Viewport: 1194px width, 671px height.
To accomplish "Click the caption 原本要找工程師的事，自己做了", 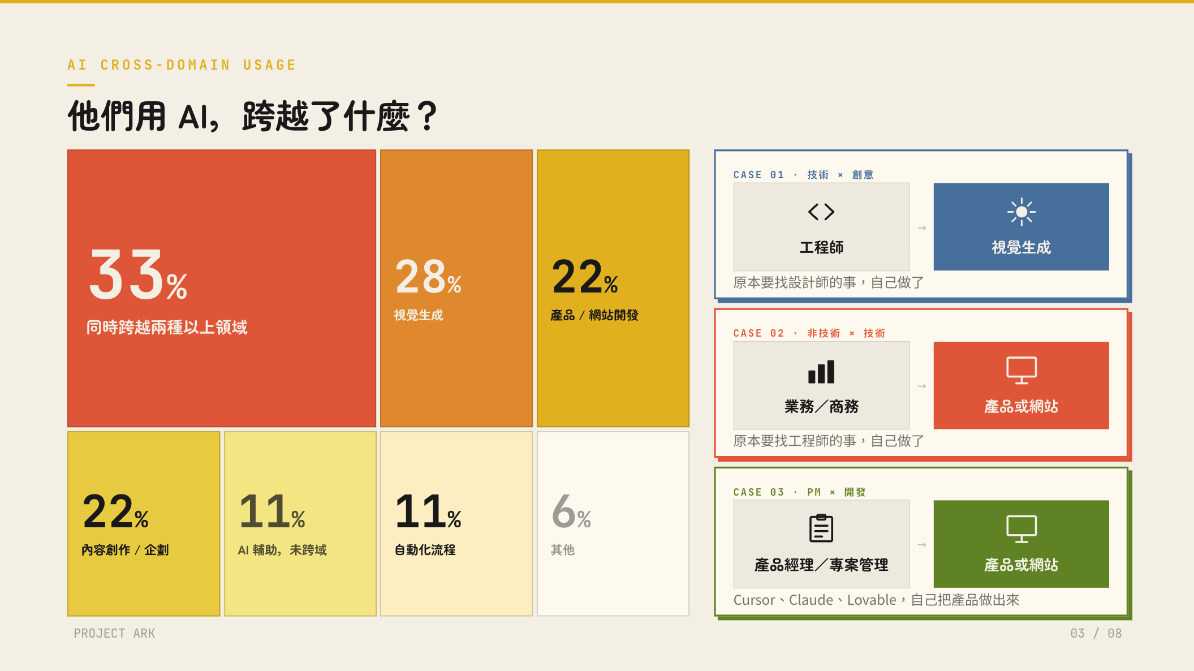I will [x=829, y=441].
